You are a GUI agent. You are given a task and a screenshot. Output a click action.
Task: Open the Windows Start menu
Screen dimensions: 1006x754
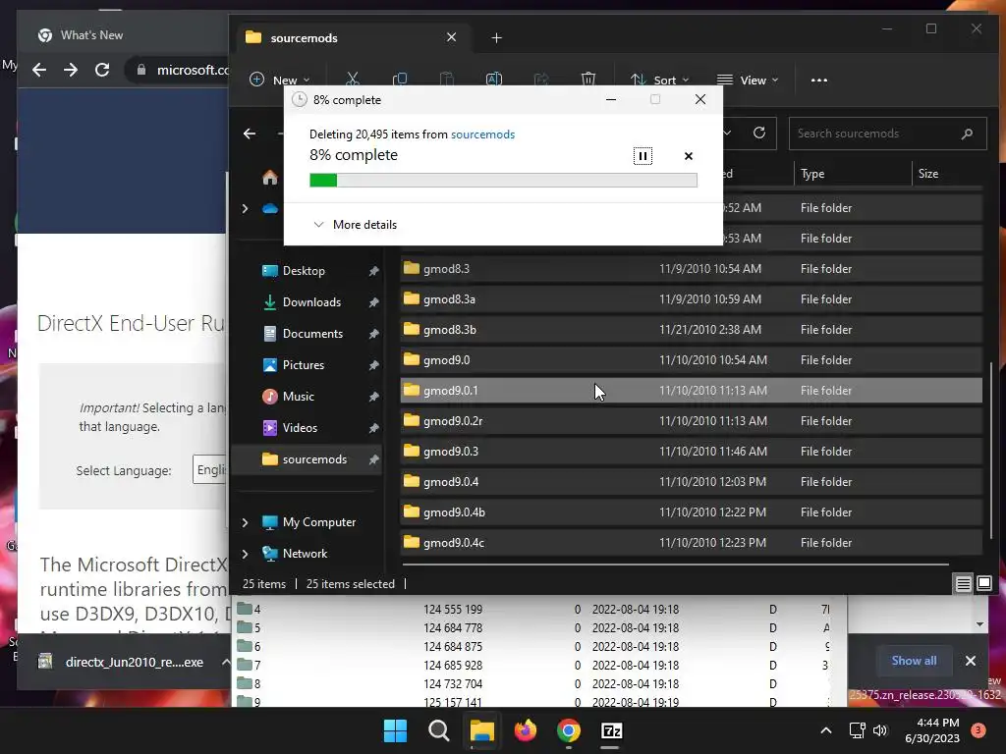coord(395,730)
